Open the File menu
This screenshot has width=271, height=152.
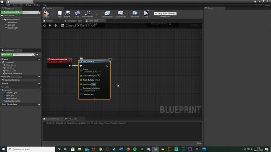3,5
